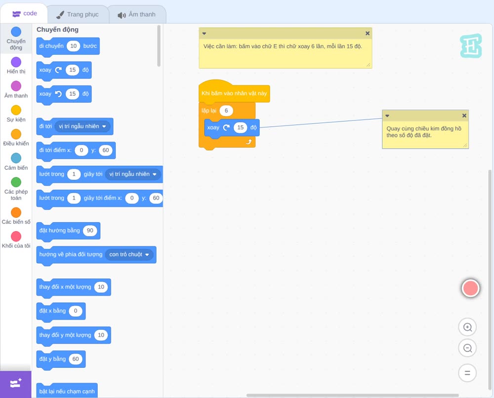
Task: Close the 'Việc cần làm' comment note
Action: [x=368, y=34]
